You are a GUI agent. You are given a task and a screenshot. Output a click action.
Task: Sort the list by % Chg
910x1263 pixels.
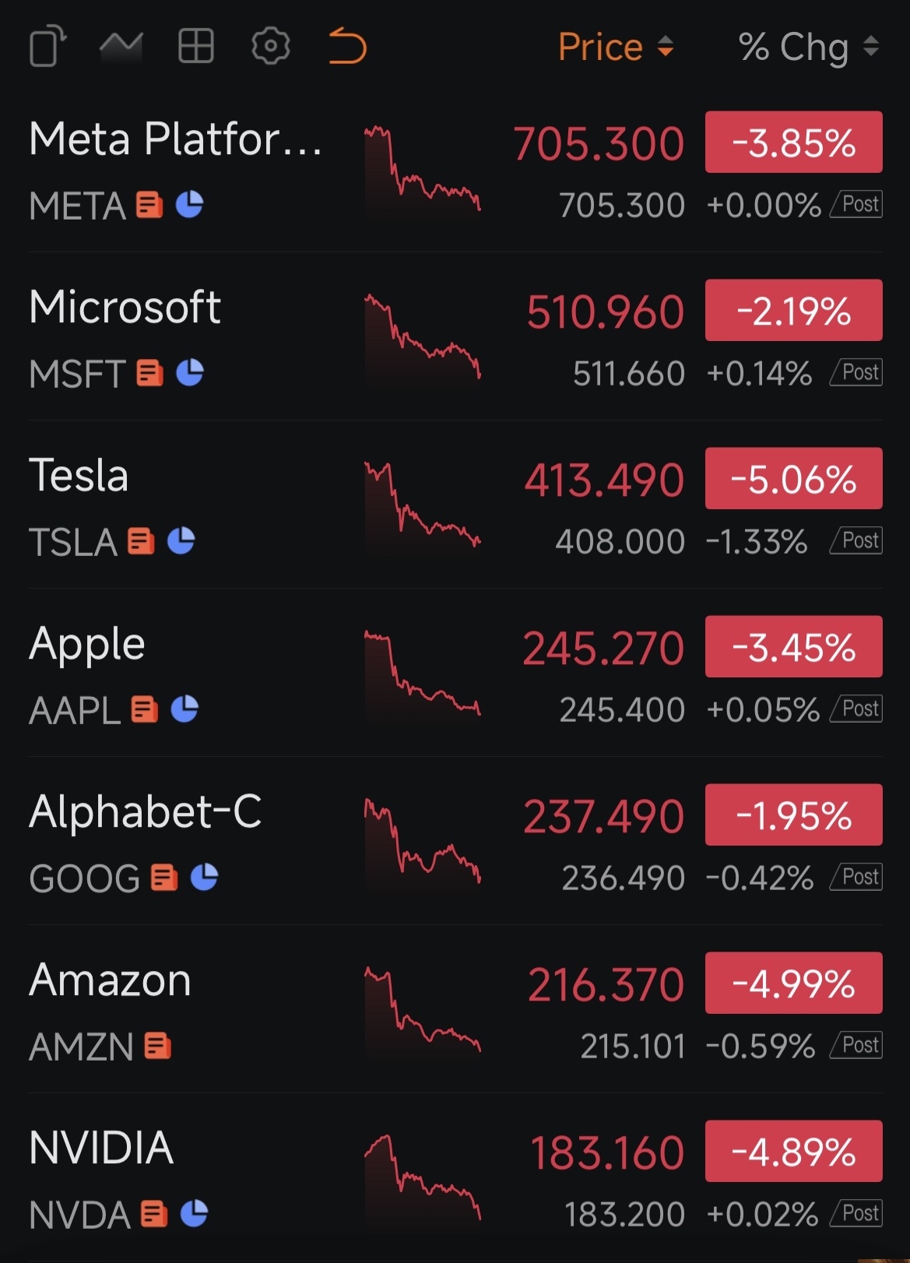808,47
